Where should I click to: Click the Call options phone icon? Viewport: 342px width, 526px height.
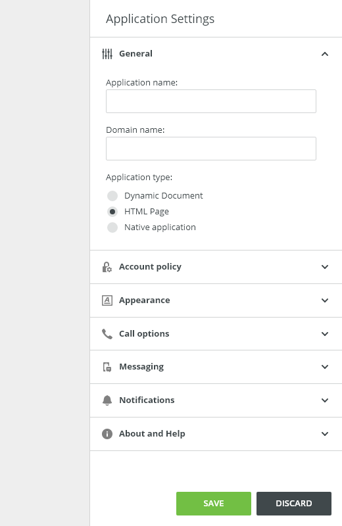(107, 334)
